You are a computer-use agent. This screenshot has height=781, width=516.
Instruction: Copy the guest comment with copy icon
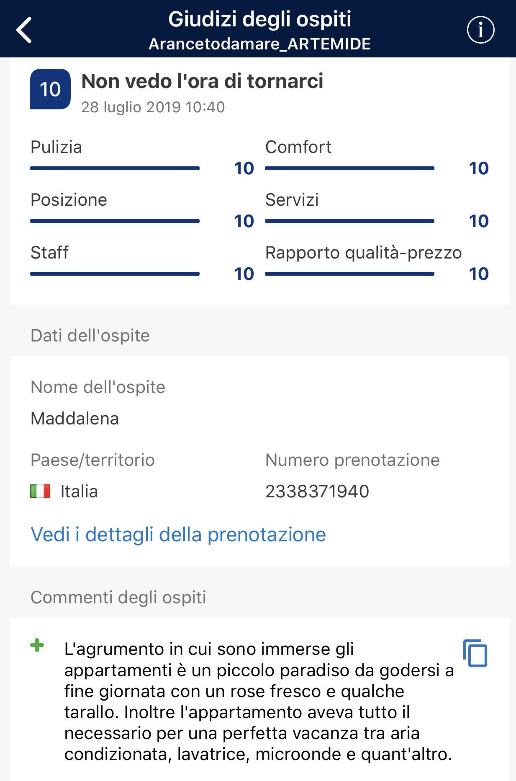(475, 653)
